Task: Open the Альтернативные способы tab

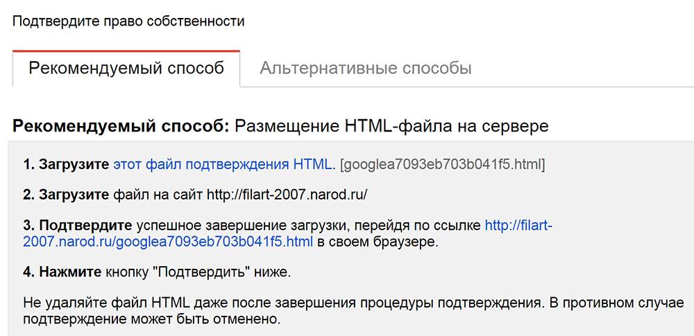Action: [x=366, y=69]
